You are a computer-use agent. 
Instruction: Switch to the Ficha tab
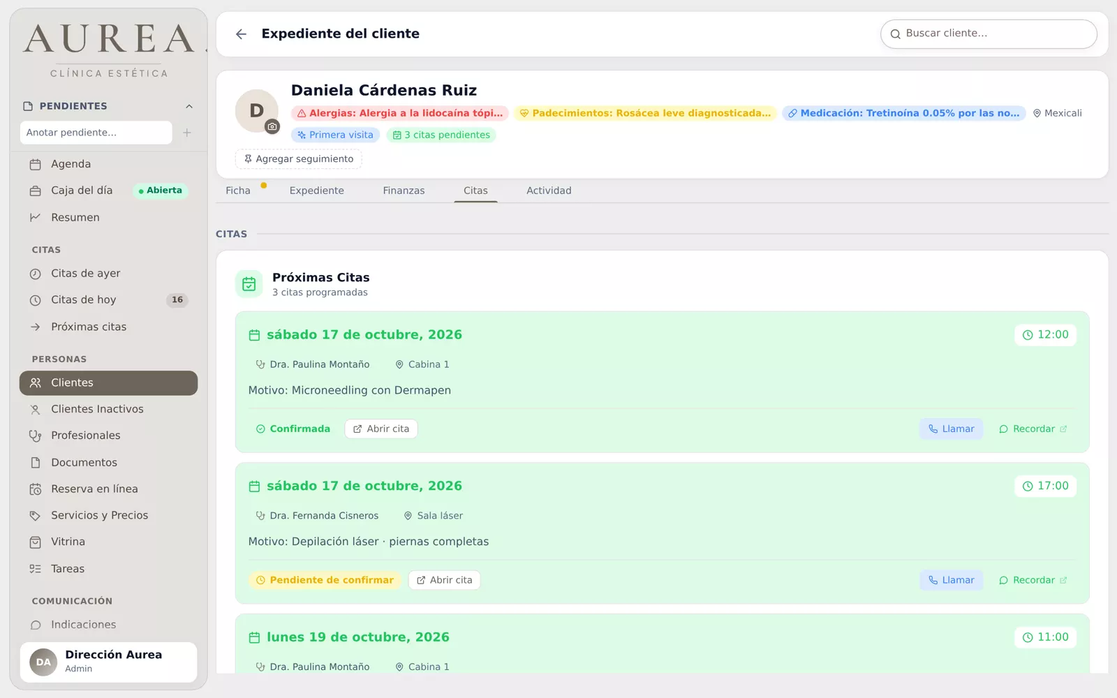238,191
